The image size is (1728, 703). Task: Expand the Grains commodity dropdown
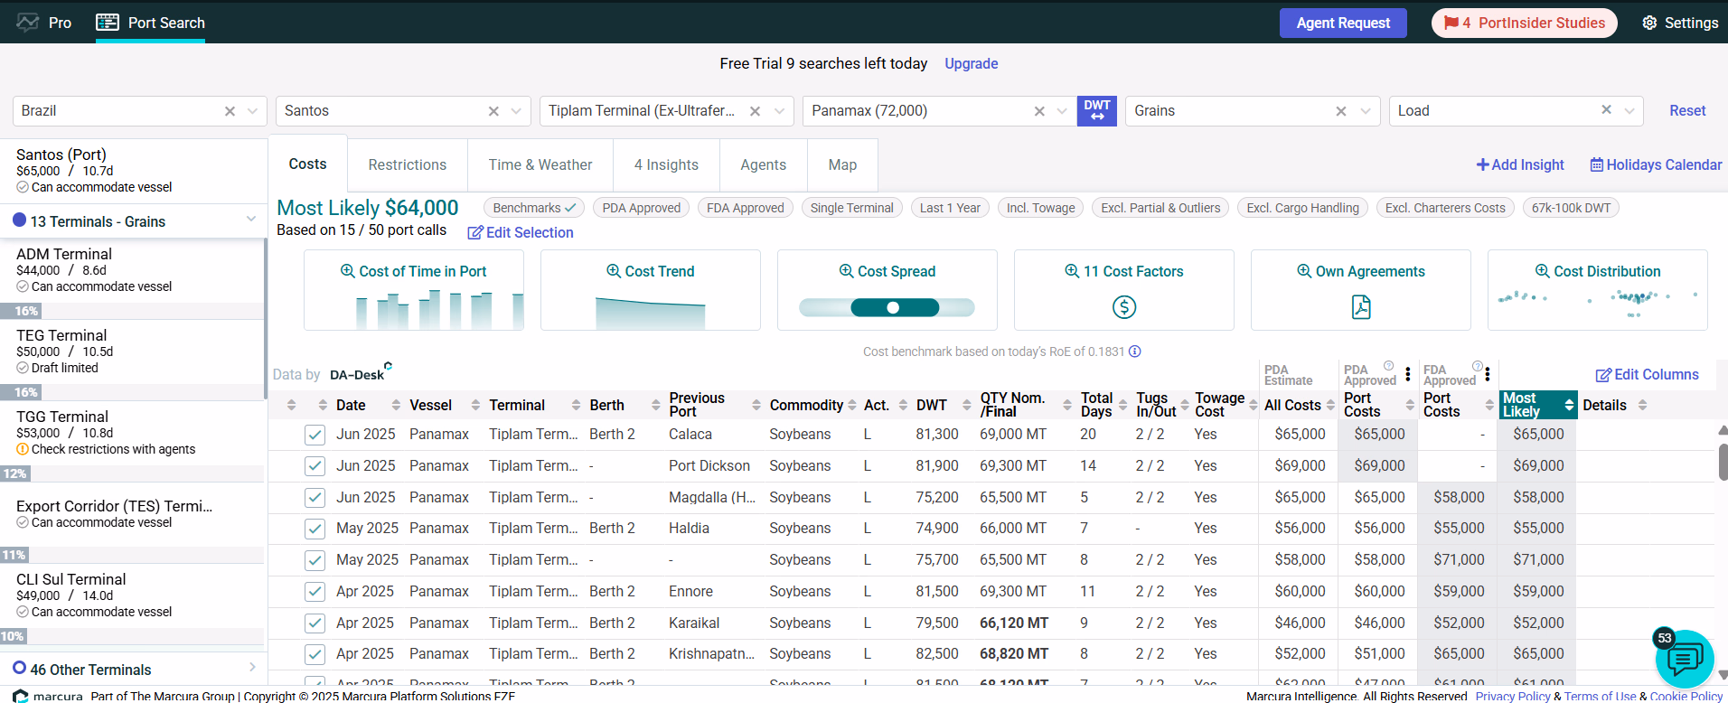point(1365,111)
